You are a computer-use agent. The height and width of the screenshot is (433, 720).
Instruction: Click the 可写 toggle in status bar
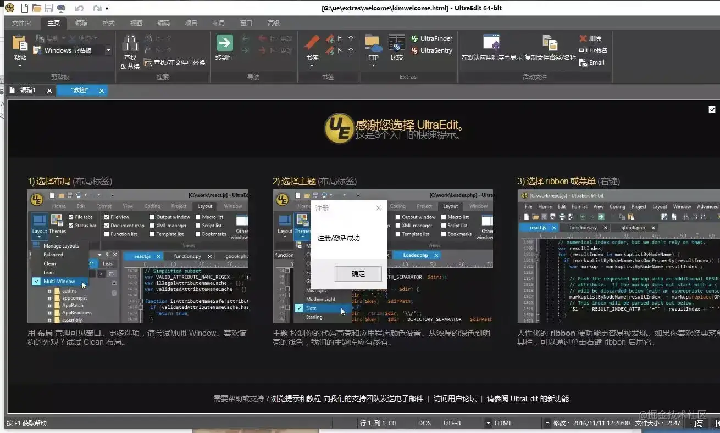(696, 423)
